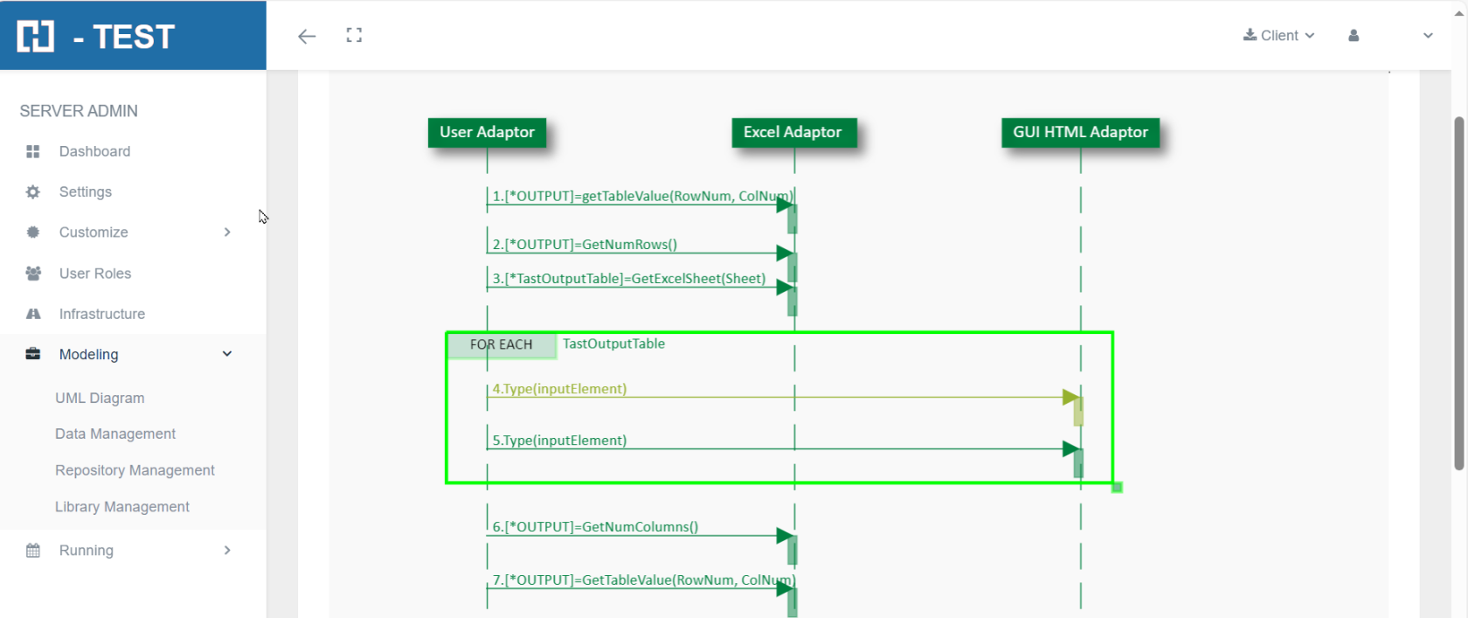Open the Client download dropdown
The height and width of the screenshot is (618, 1468).
[1278, 36]
